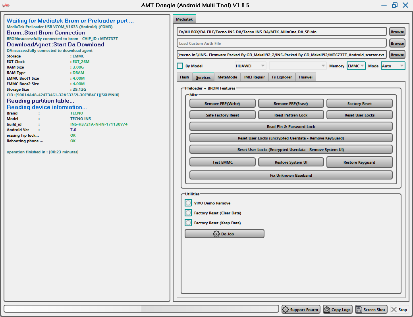413x317 pixels.
Task: Open the HUAWEI brand dropdown
Action: coord(250,66)
